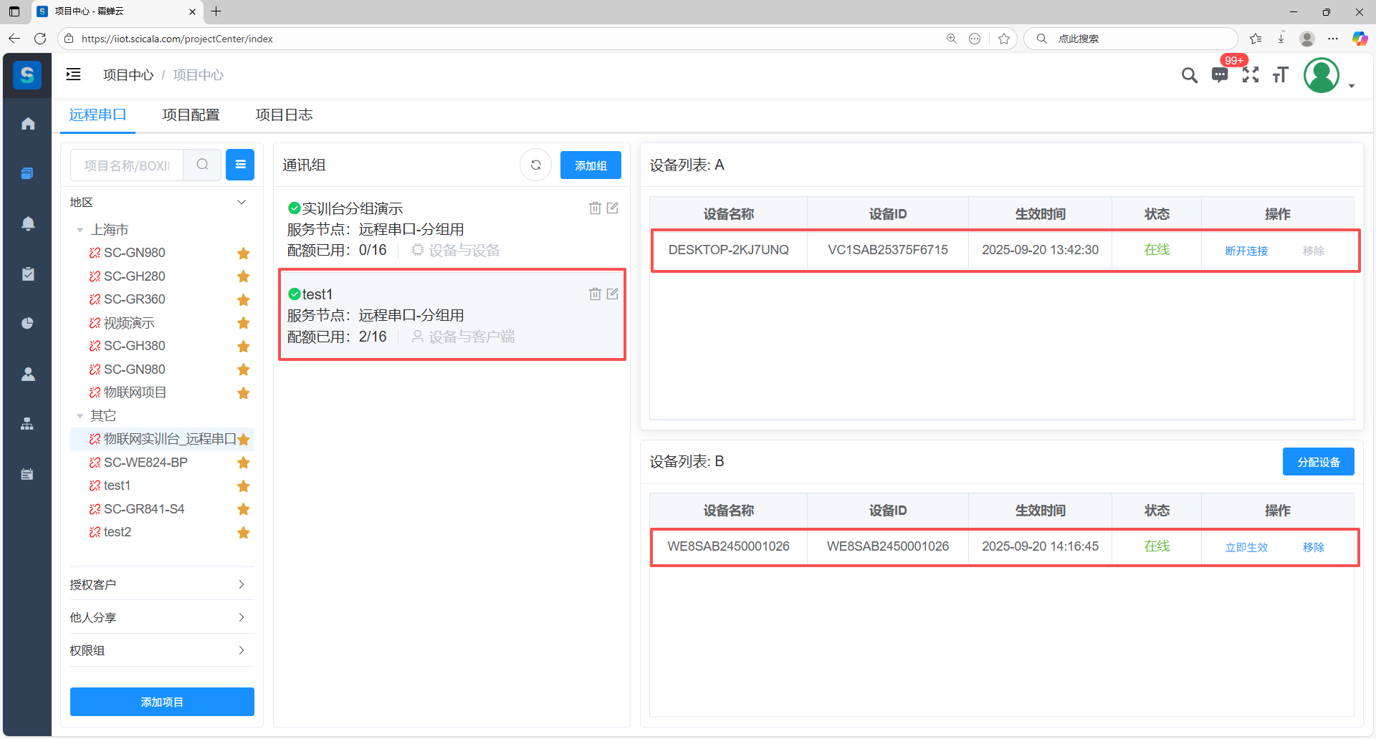Click the home icon in left sidebar
This screenshot has height=739, width=1376.
28,124
